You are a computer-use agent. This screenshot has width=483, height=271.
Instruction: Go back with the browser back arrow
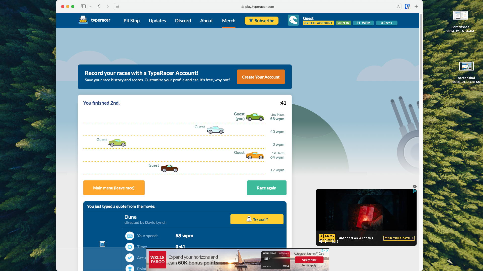99,7
